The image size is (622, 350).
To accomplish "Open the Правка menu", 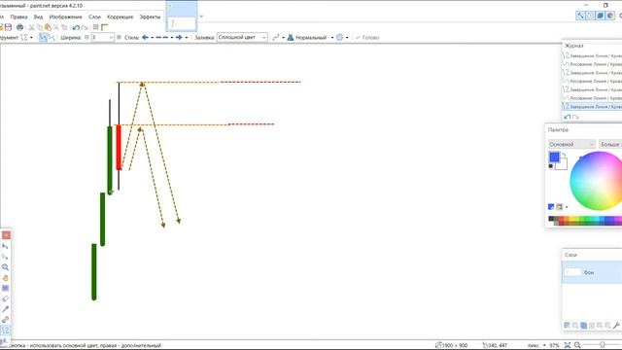I will point(18,17).
